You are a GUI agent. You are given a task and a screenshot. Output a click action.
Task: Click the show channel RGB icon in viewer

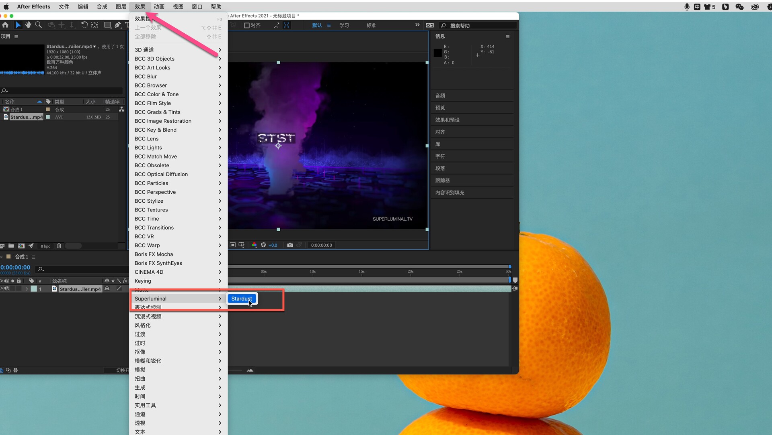pyautogui.click(x=254, y=245)
